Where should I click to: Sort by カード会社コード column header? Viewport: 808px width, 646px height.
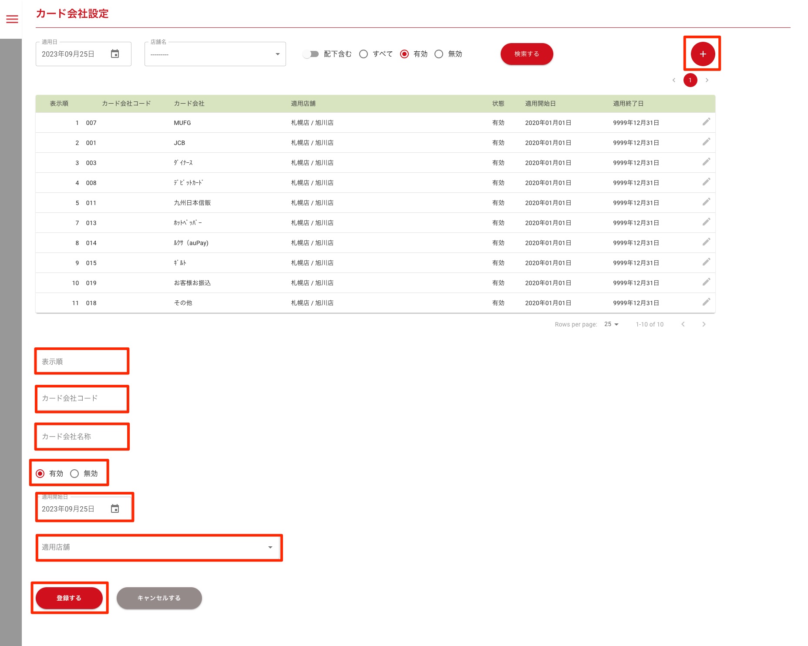coord(126,104)
